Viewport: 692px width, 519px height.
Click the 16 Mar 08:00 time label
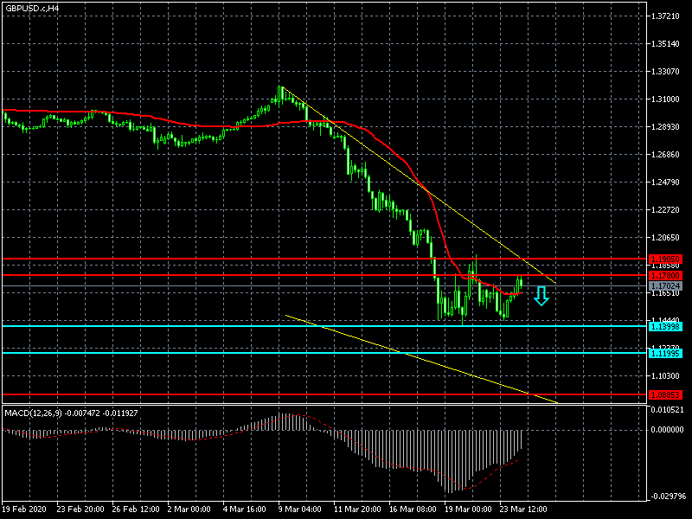point(410,509)
